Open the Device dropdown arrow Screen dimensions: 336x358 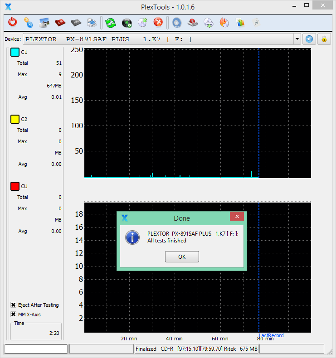tap(297, 39)
